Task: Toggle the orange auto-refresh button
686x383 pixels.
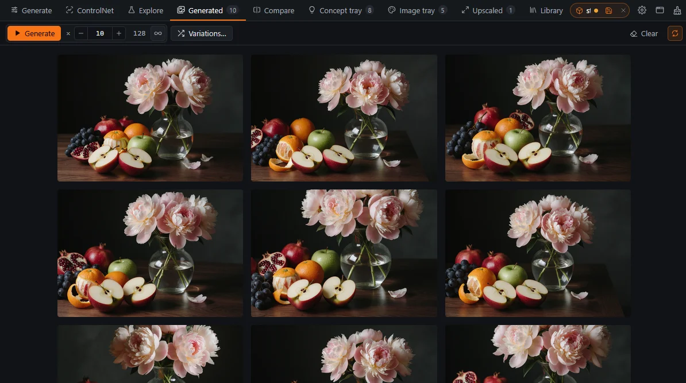Action: [x=675, y=33]
